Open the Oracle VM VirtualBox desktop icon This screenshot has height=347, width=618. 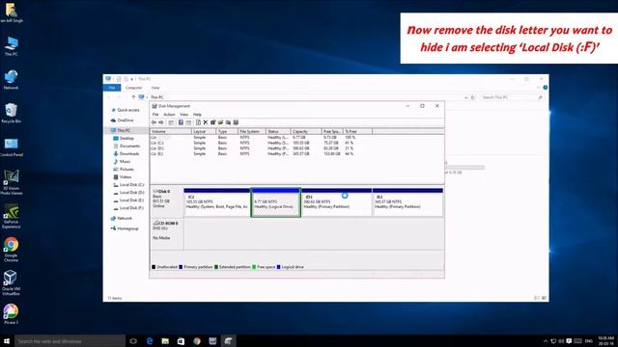pyautogui.click(x=11, y=282)
